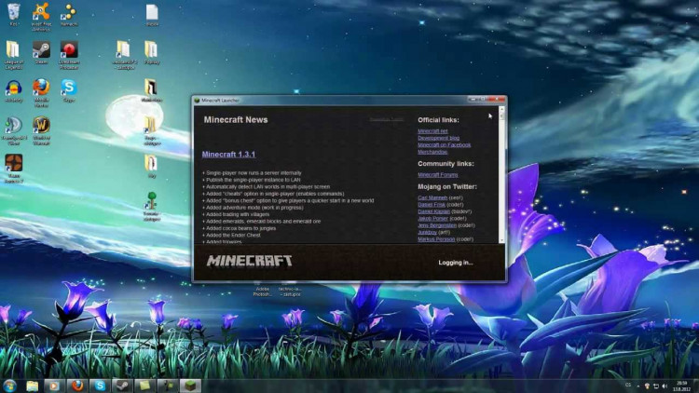Open the League of Legends folder
This screenshot has width=699, height=393.
[13, 55]
